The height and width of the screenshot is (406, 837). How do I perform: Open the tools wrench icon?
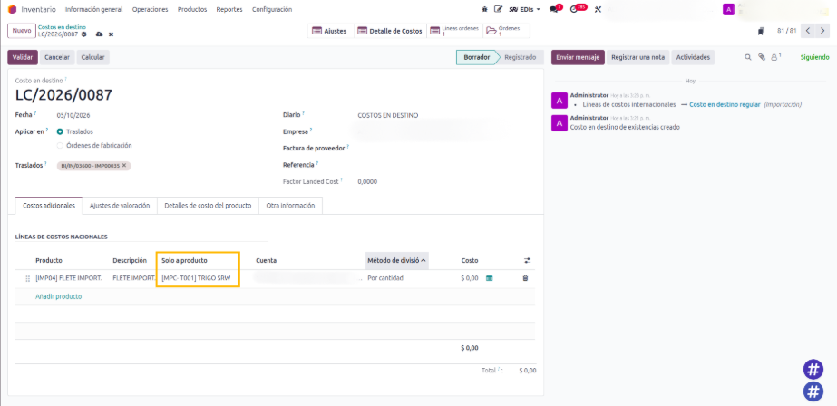(x=598, y=9)
